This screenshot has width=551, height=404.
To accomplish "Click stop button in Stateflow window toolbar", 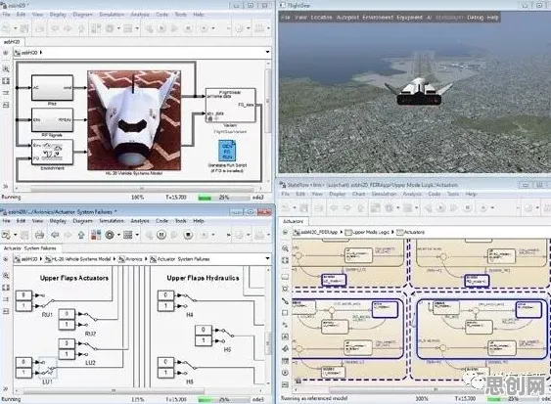I will tap(468, 208).
